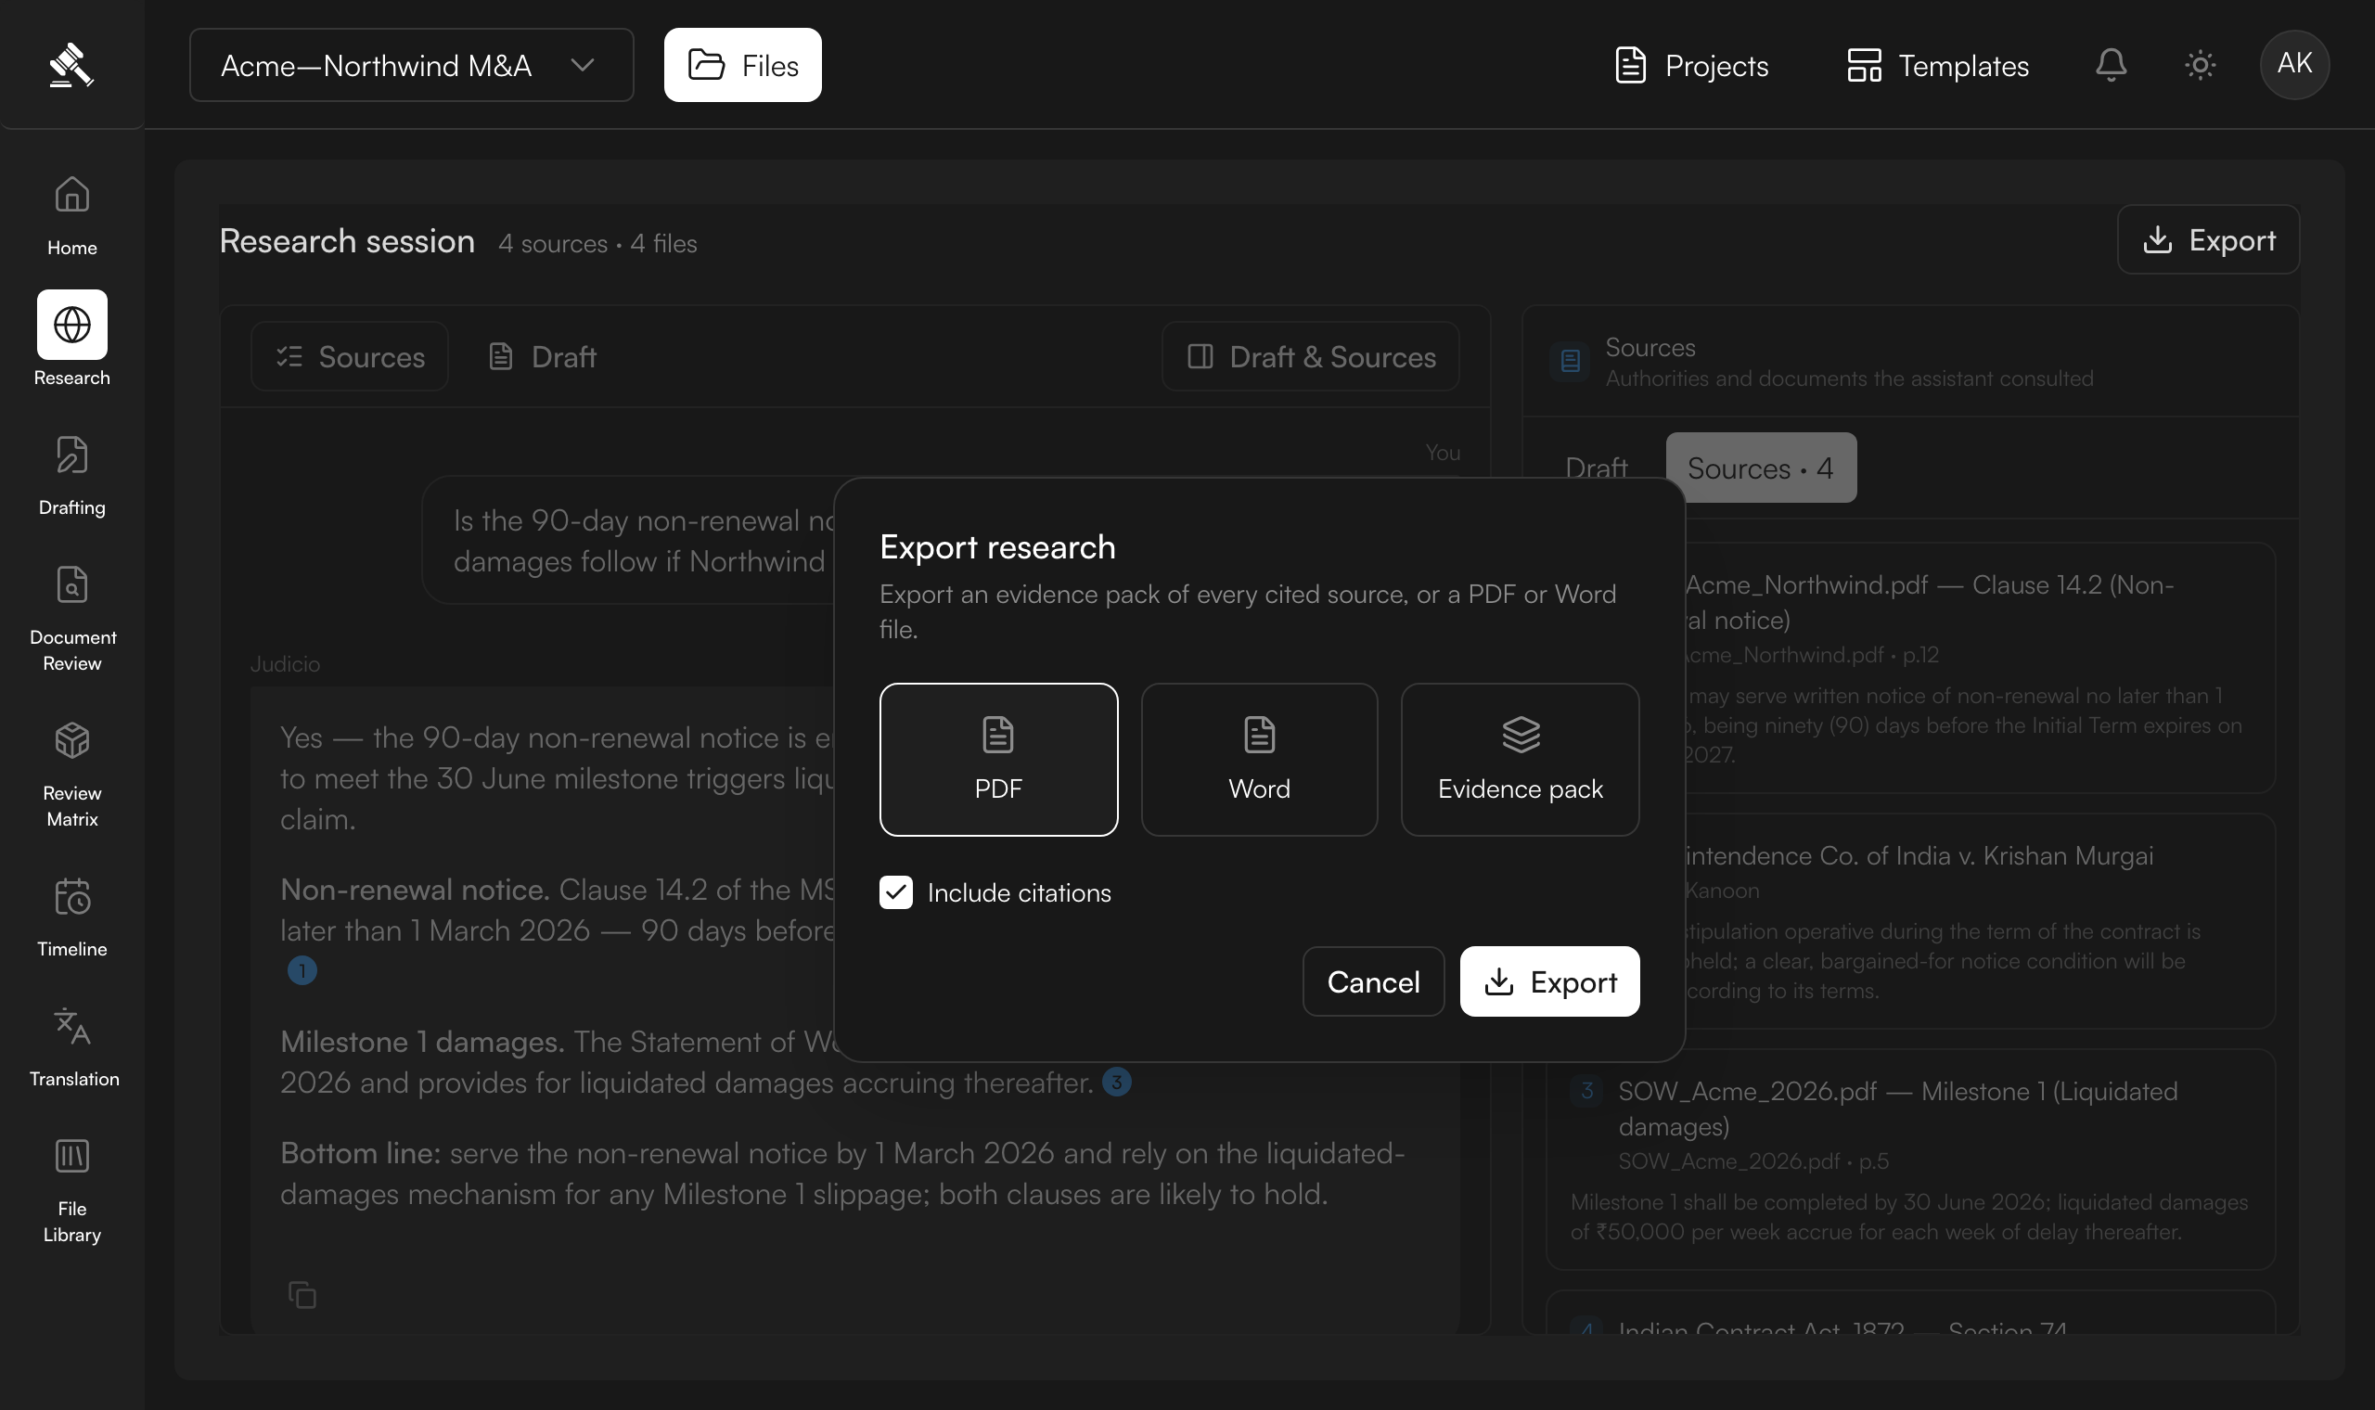Click the header Export button
The height and width of the screenshot is (1410, 2375).
tap(2209, 239)
